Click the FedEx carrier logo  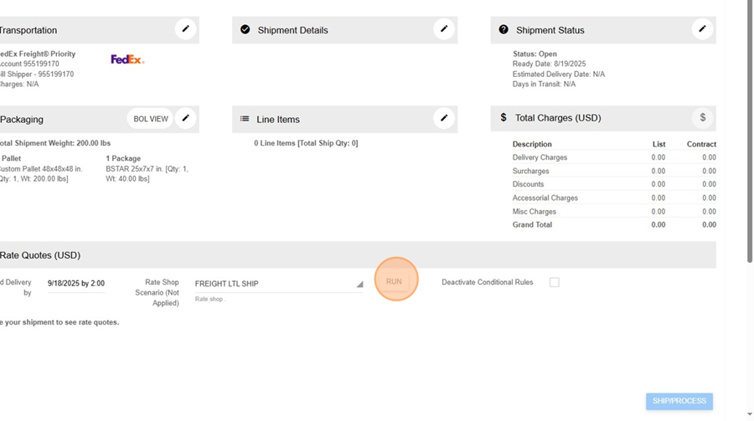(127, 59)
